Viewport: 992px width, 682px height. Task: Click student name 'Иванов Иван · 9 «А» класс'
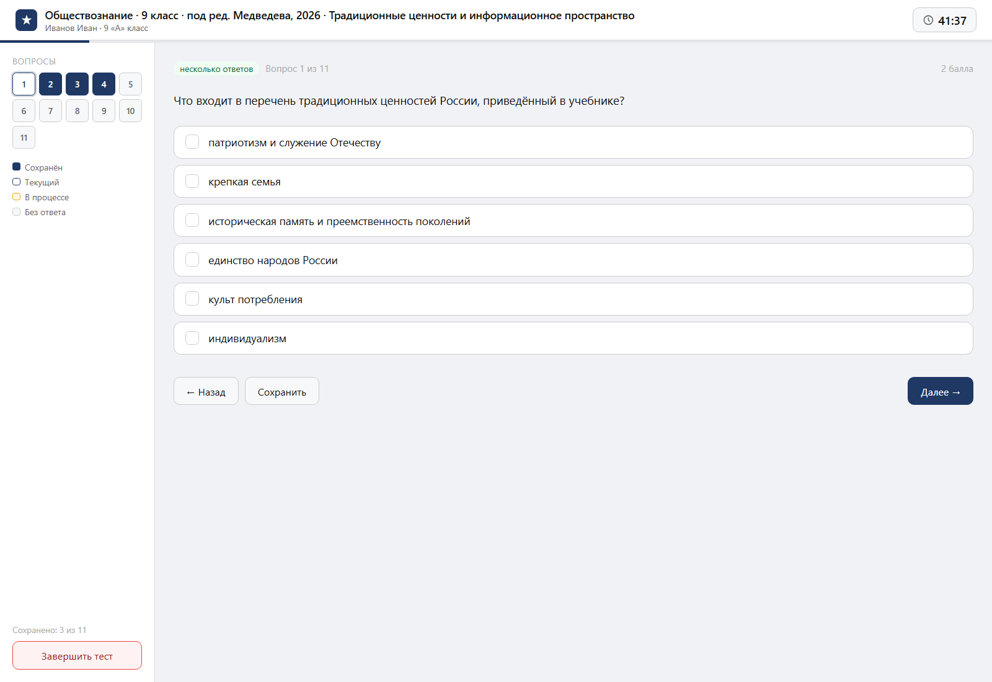click(97, 28)
